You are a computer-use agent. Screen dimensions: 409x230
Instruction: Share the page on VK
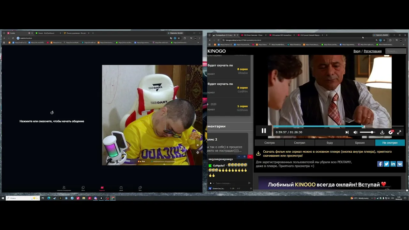(400, 164)
